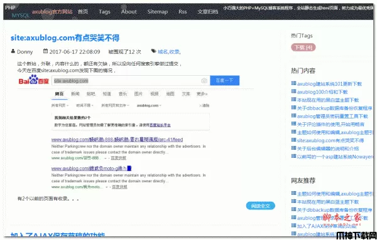Click the 热门Tags heading

(302, 36)
